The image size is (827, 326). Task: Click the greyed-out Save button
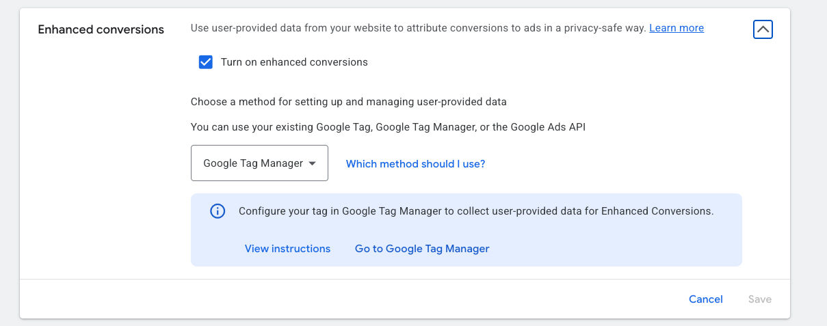click(x=760, y=299)
